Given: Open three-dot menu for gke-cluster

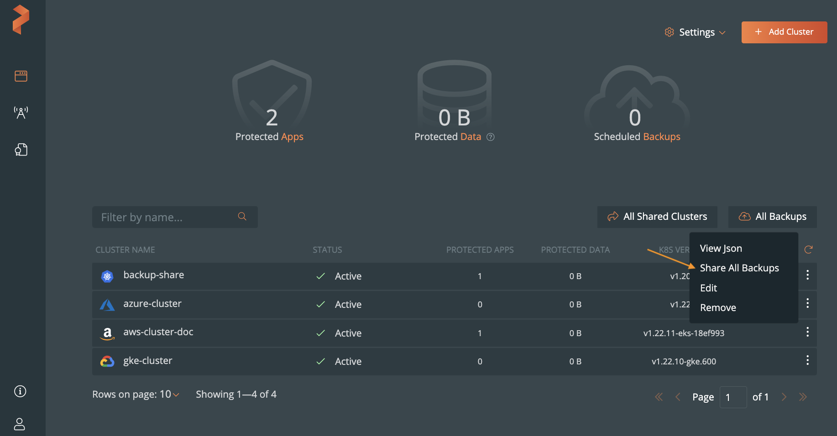Looking at the screenshot, I should click(807, 360).
